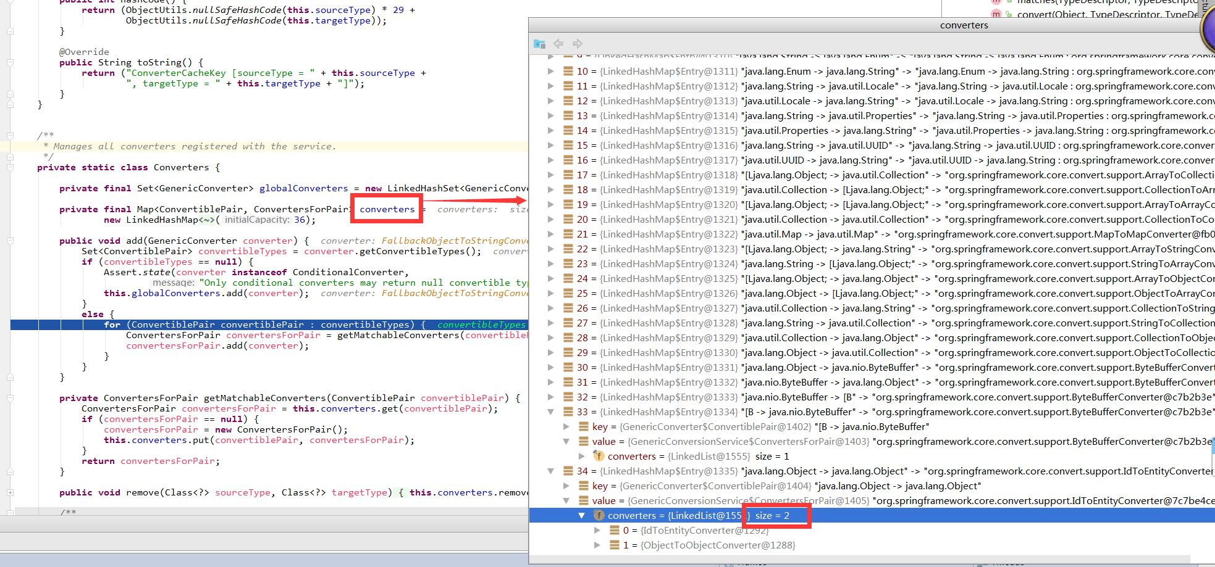Select row 23 String -> Object array

coord(872,263)
